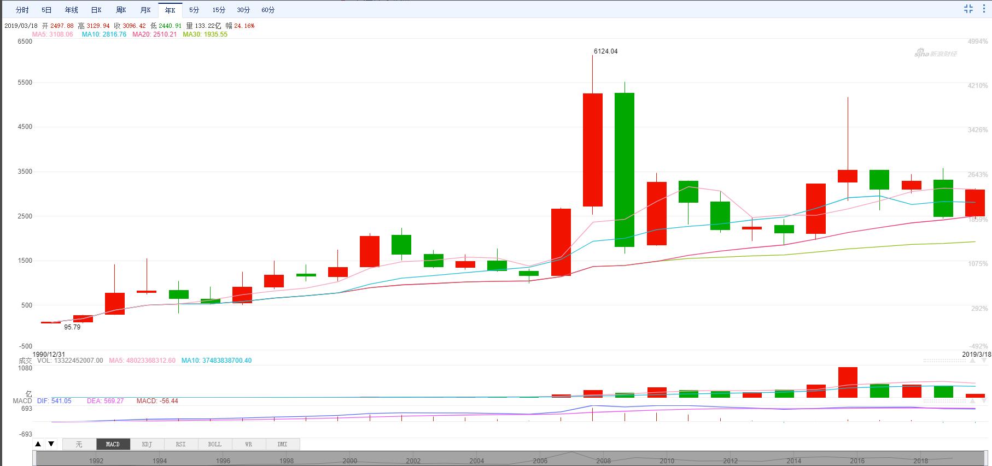Image resolution: width=992 pixels, height=466 pixels.
Task: Click the 6124.04 peak price label
Action: [605, 51]
